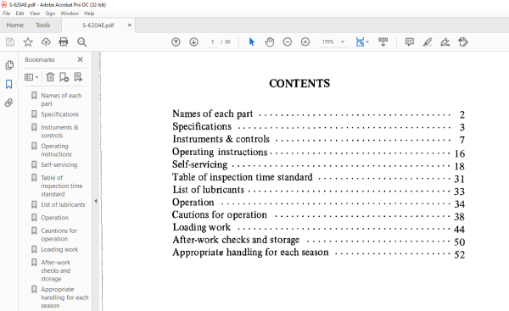Open the bookmarks options dropdown menu
The height and width of the screenshot is (311, 509).
click(31, 77)
